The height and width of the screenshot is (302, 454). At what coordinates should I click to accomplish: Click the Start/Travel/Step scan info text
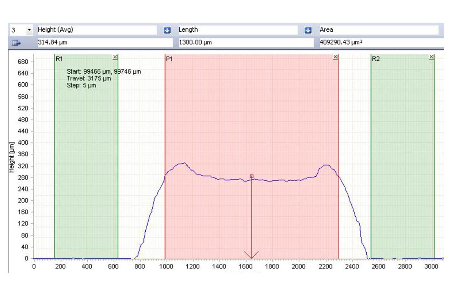(103, 78)
